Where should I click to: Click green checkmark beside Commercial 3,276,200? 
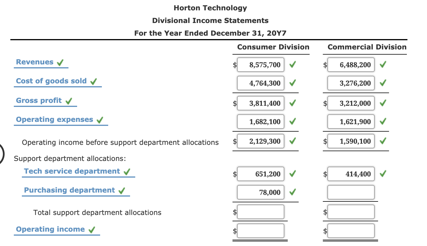tap(383, 83)
